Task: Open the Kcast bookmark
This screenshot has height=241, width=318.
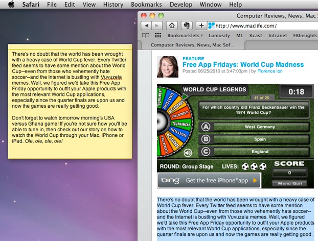Action: point(256,35)
